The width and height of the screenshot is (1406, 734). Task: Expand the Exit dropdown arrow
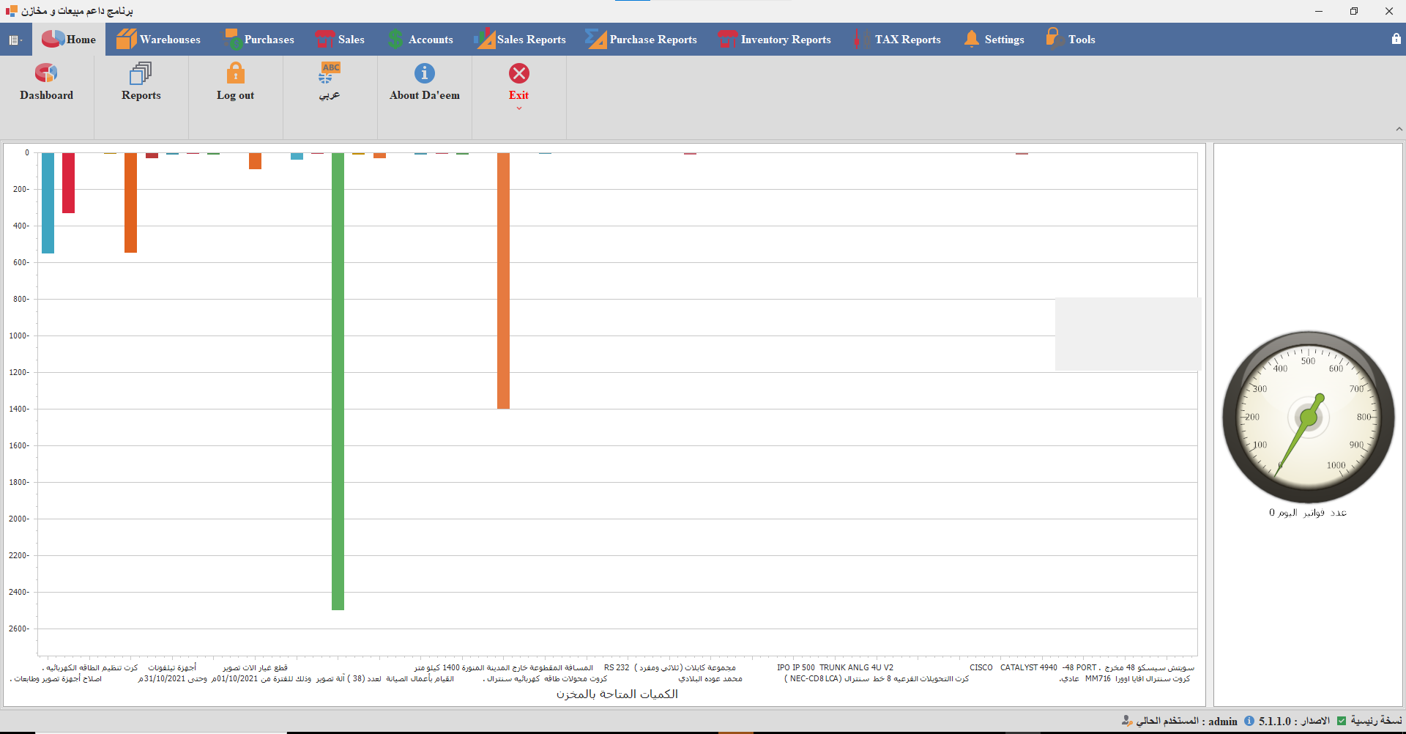[518, 108]
